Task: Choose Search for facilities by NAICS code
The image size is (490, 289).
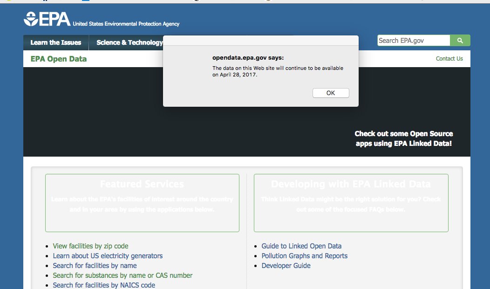Action: (104, 285)
